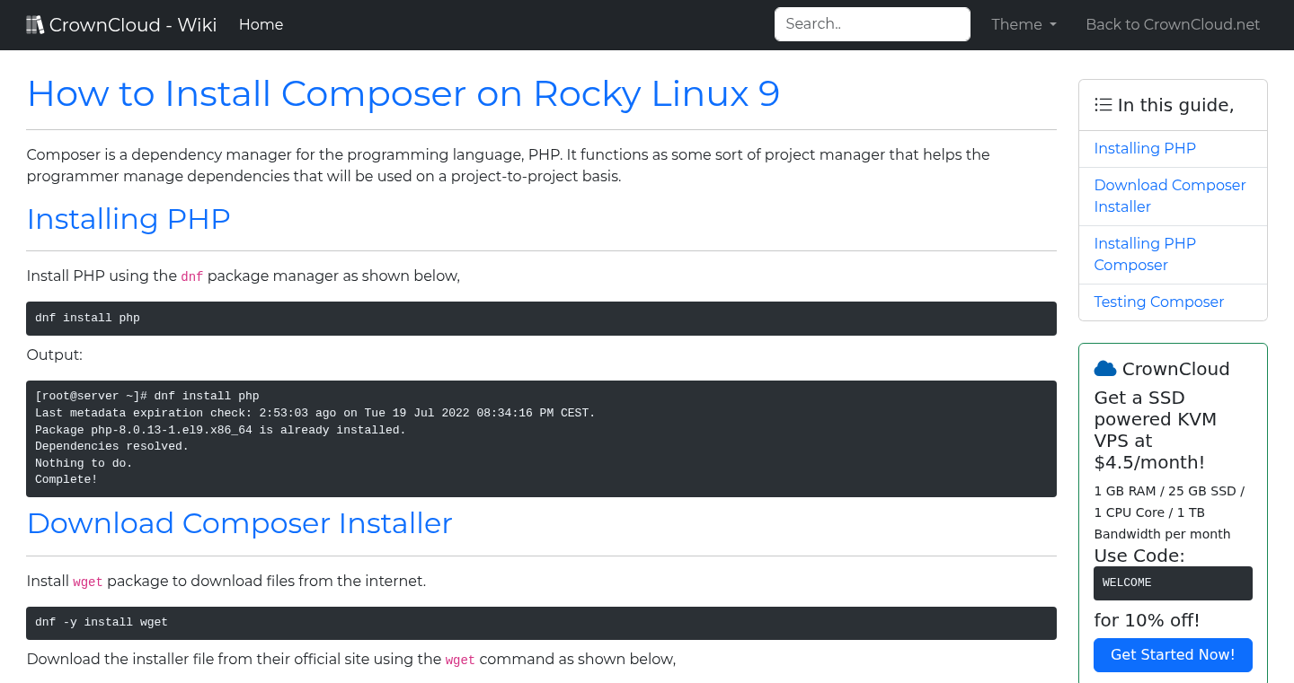1294x683 pixels.
Task: Open the 'Testing Composer' sidebar link
Action: coord(1158,302)
